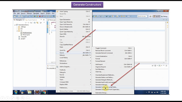Open the Project Explorer tab
Image resolution: width=182 pixels, height=102 pixels.
coord(31,20)
